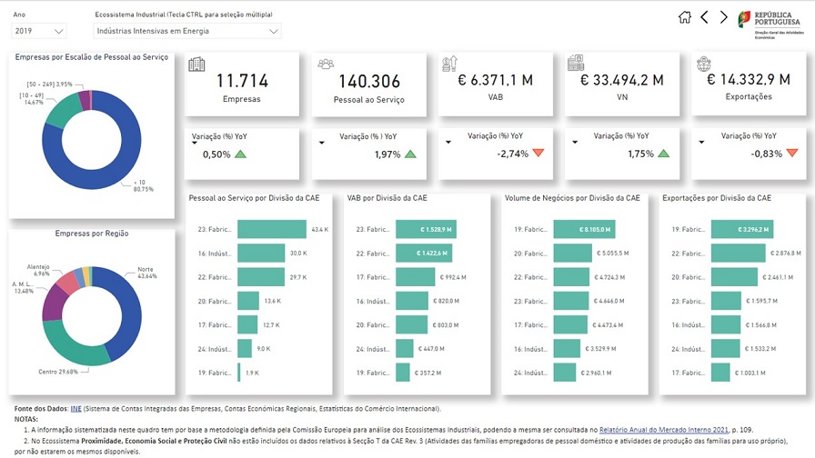The width and height of the screenshot is (815, 458).
Task: Click green up triangle next to 1,97%
Action: coord(410,154)
